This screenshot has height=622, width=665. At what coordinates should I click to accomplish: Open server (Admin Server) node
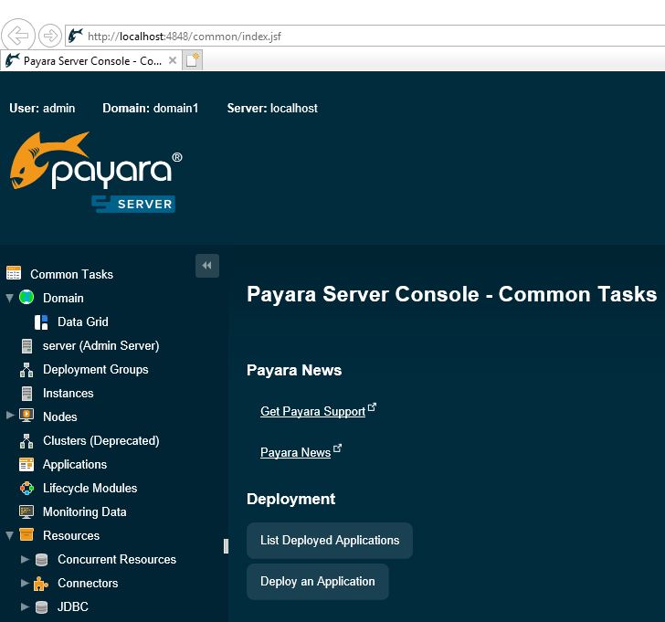[x=100, y=345]
